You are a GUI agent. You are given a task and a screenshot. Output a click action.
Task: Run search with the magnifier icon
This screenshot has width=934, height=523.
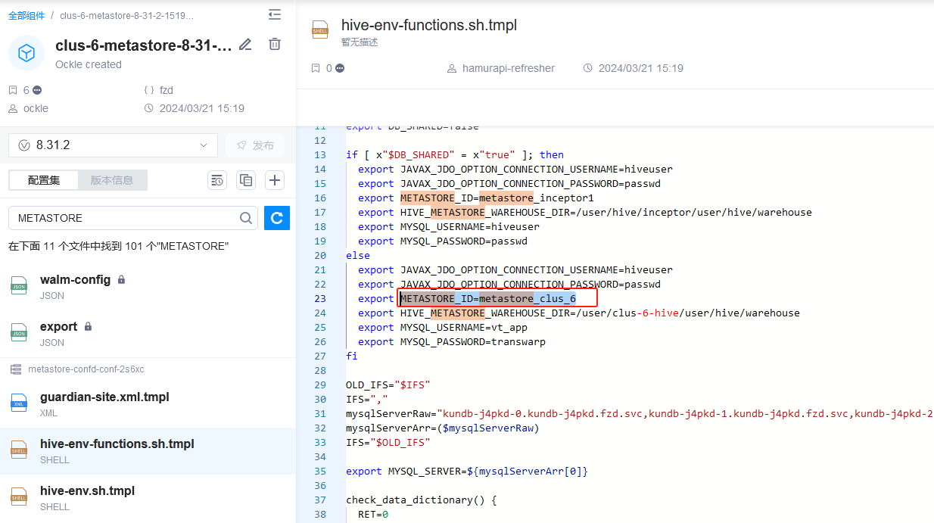[x=246, y=218]
